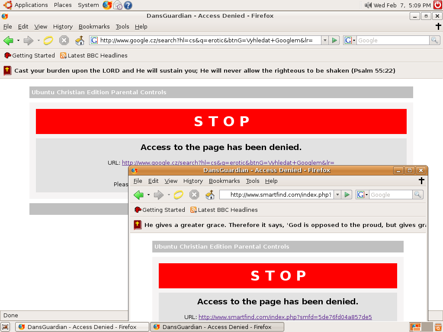Click Back arrow in front Firefox window
This screenshot has height=332, width=443.
pyautogui.click(x=138, y=195)
